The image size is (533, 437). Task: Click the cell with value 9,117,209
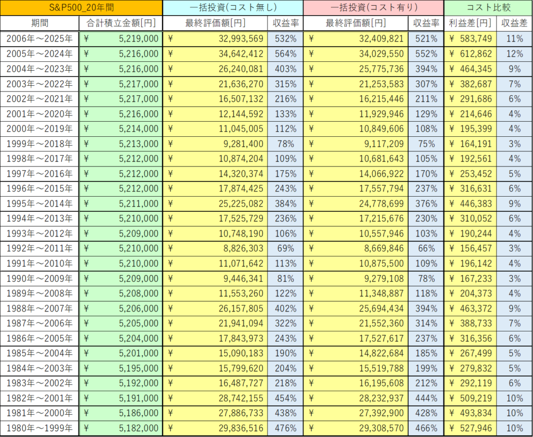pos(356,144)
